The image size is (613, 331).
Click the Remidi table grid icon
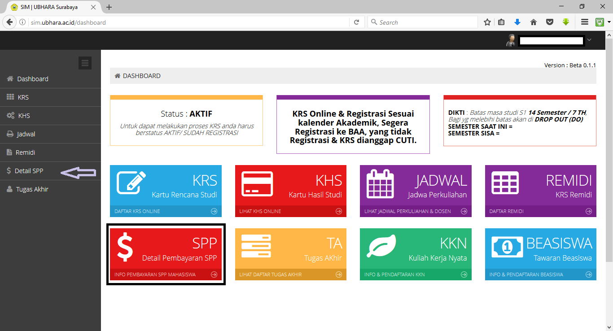point(505,183)
